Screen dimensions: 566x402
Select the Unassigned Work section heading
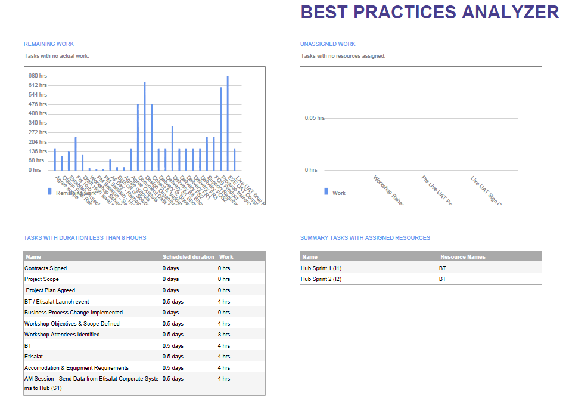(x=328, y=44)
